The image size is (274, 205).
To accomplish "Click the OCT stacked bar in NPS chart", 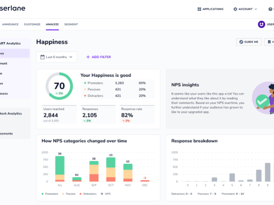I will (x=111, y=169).
